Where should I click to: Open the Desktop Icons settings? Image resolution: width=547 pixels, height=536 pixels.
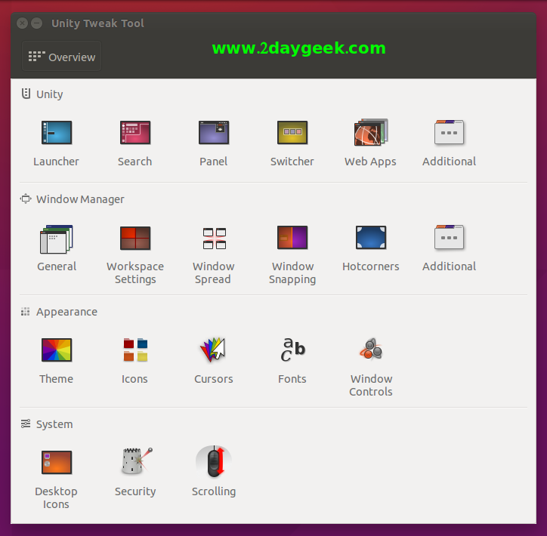(x=57, y=463)
